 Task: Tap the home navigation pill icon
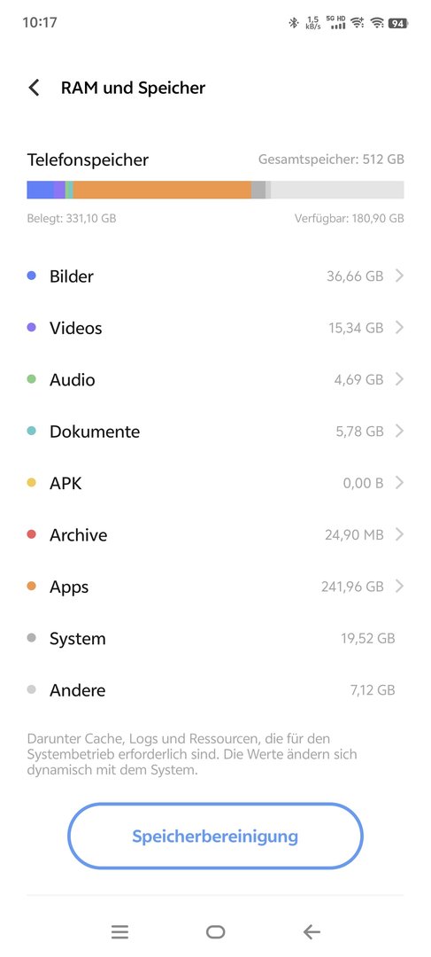pos(215,931)
